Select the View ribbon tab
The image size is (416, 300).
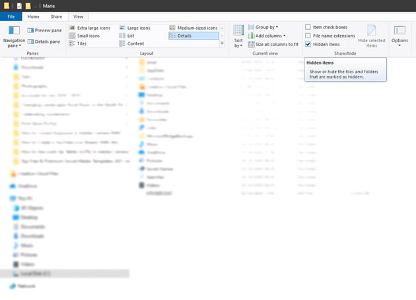pyautogui.click(x=79, y=16)
